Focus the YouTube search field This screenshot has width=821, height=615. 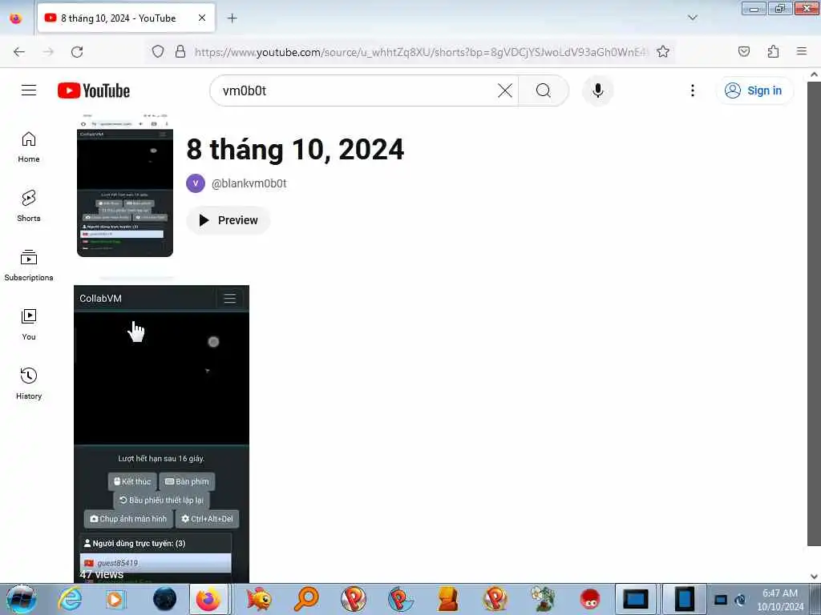pos(356,90)
